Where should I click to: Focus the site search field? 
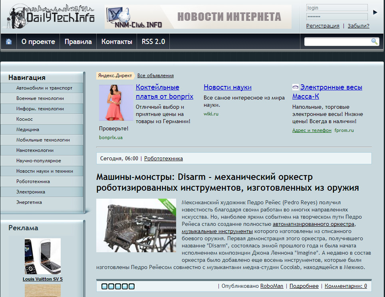point(337,42)
